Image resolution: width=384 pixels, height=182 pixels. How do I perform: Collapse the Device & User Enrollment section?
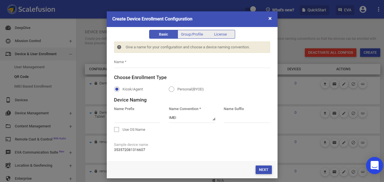point(71,54)
